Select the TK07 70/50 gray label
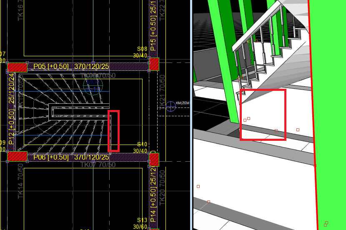Image resolution: width=346 pixels, height=230 pixels. (x=98, y=165)
